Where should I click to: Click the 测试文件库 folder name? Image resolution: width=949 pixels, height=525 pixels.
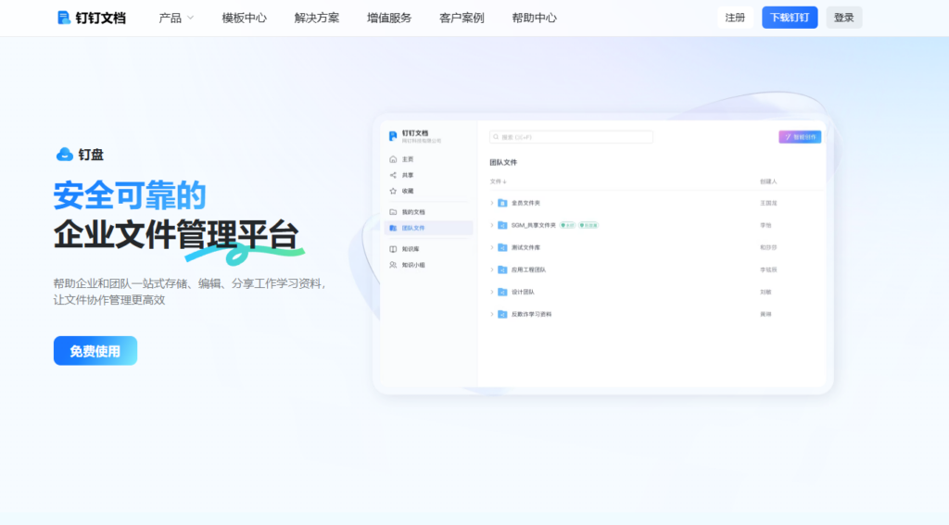click(x=525, y=247)
